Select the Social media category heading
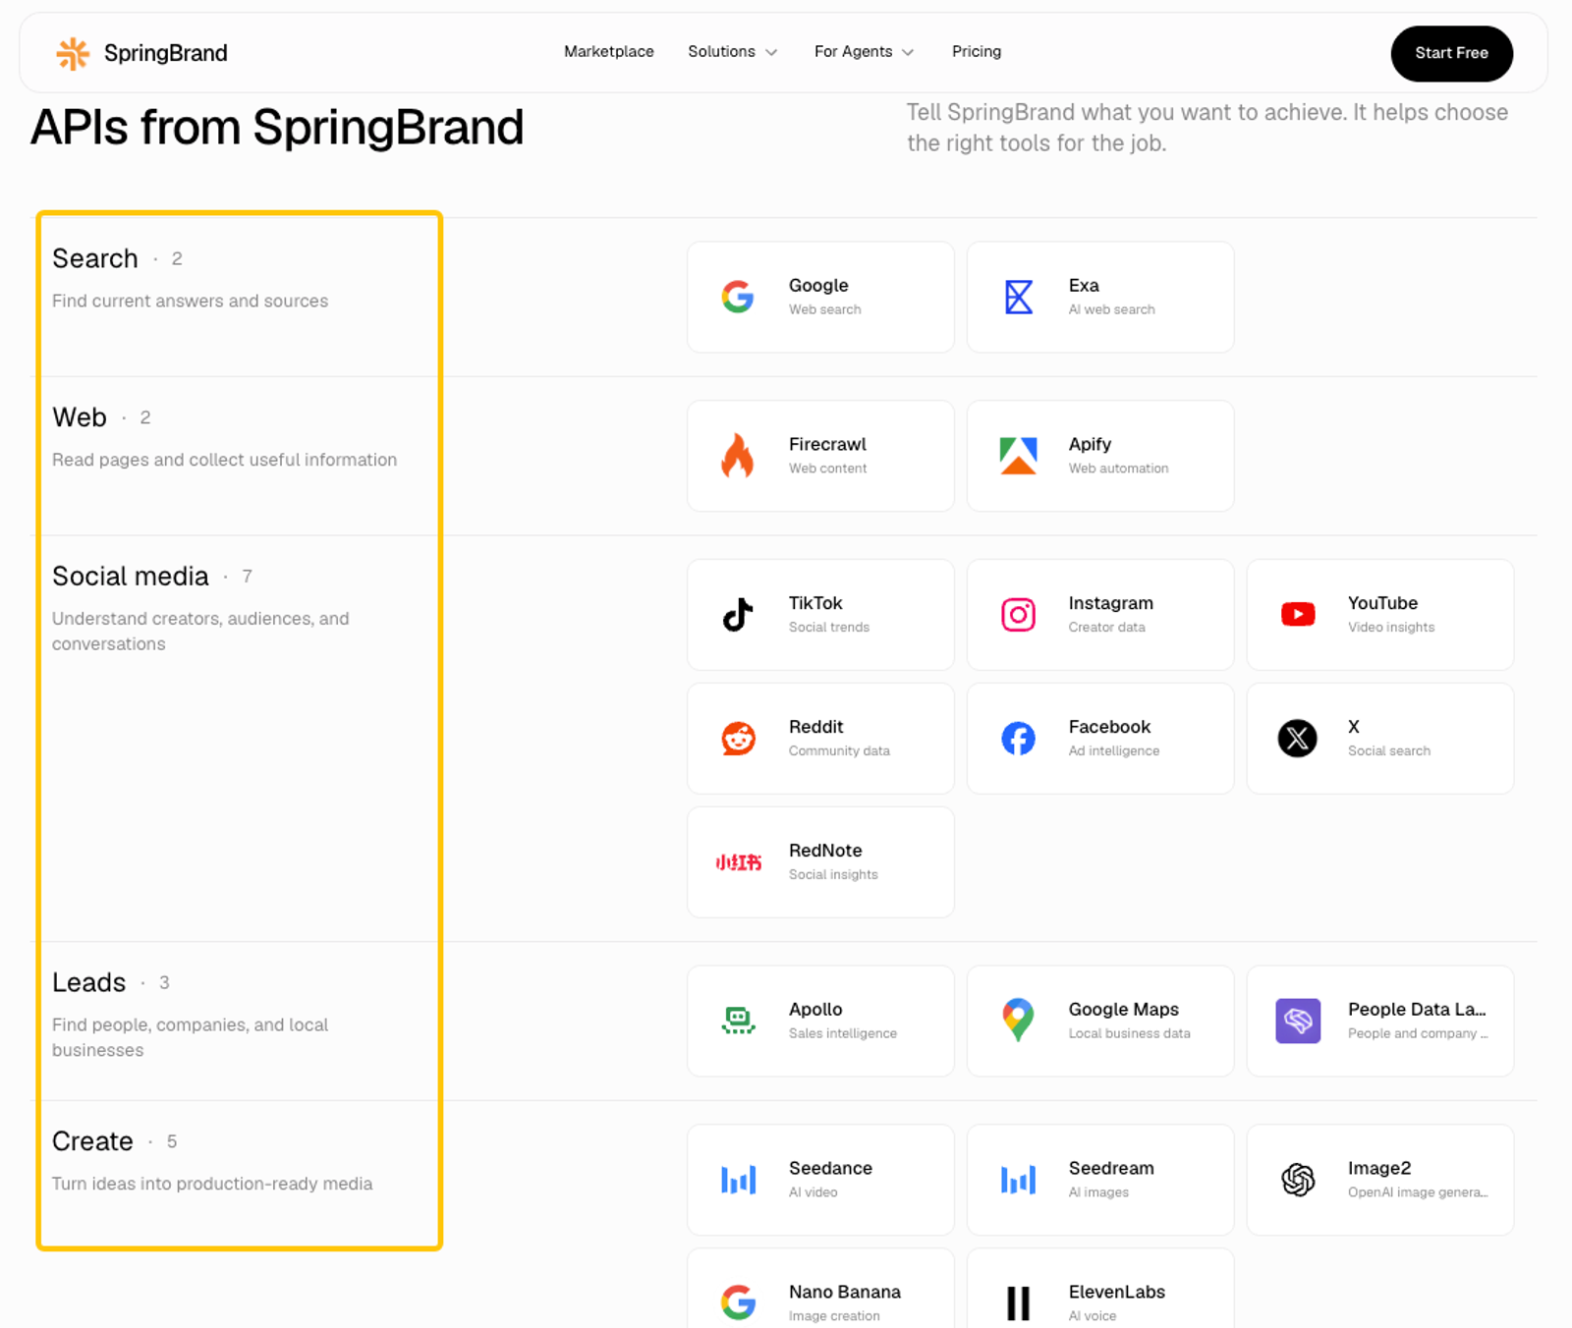The height and width of the screenshot is (1328, 1572). [x=131, y=576]
